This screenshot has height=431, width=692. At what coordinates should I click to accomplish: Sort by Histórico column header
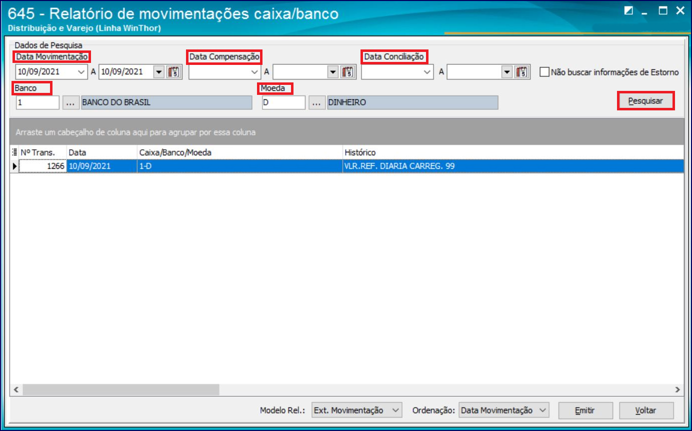[513, 152]
